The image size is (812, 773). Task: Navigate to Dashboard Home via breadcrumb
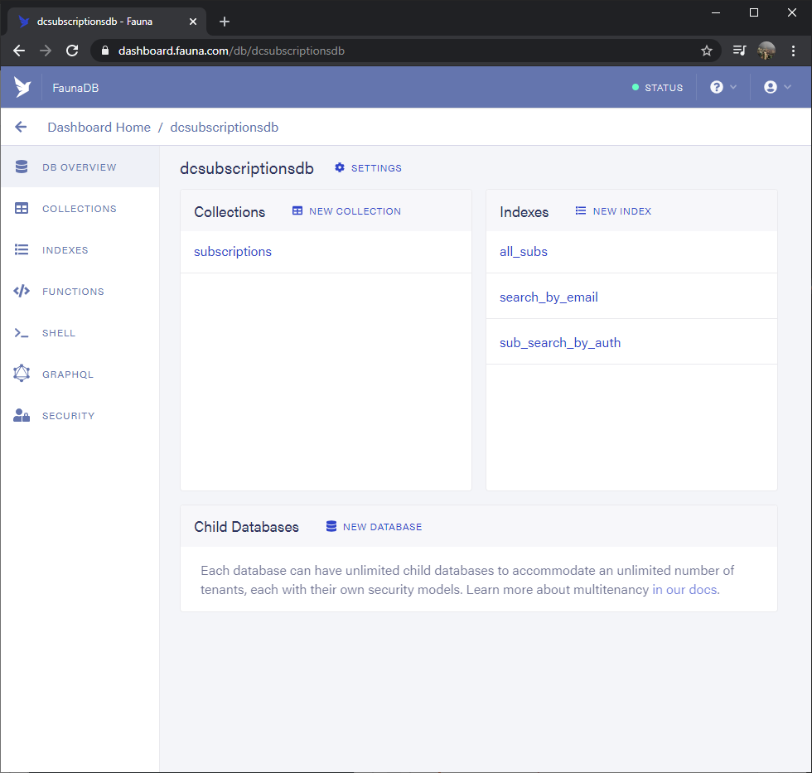tap(99, 127)
